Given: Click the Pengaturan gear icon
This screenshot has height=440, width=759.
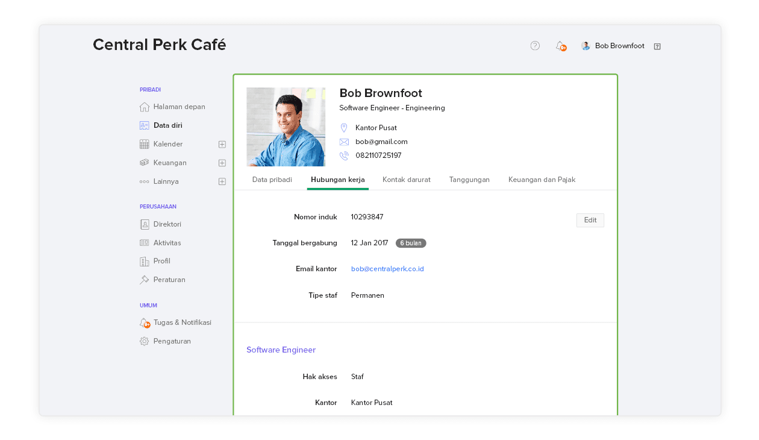Looking at the screenshot, I should (145, 341).
